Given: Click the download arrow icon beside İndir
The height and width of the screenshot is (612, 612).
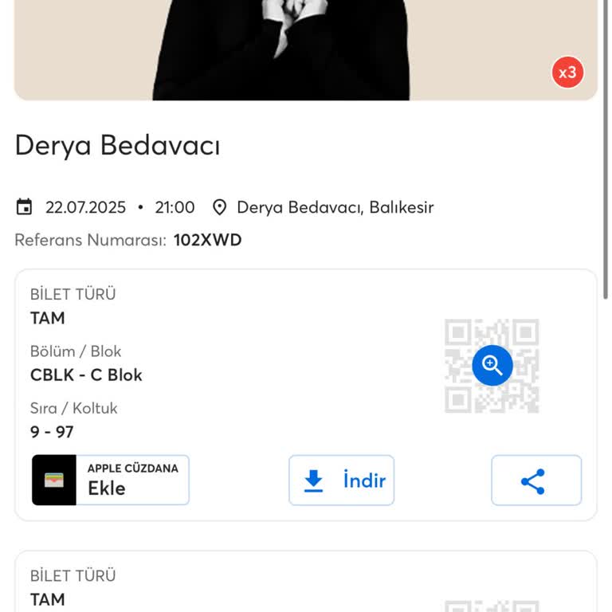Looking at the screenshot, I should click(314, 481).
